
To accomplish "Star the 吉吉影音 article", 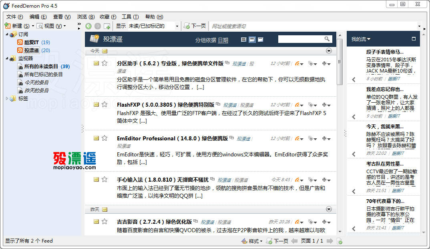I will [104, 221].
